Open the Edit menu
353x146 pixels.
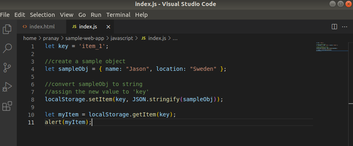pyautogui.click(x=20, y=15)
